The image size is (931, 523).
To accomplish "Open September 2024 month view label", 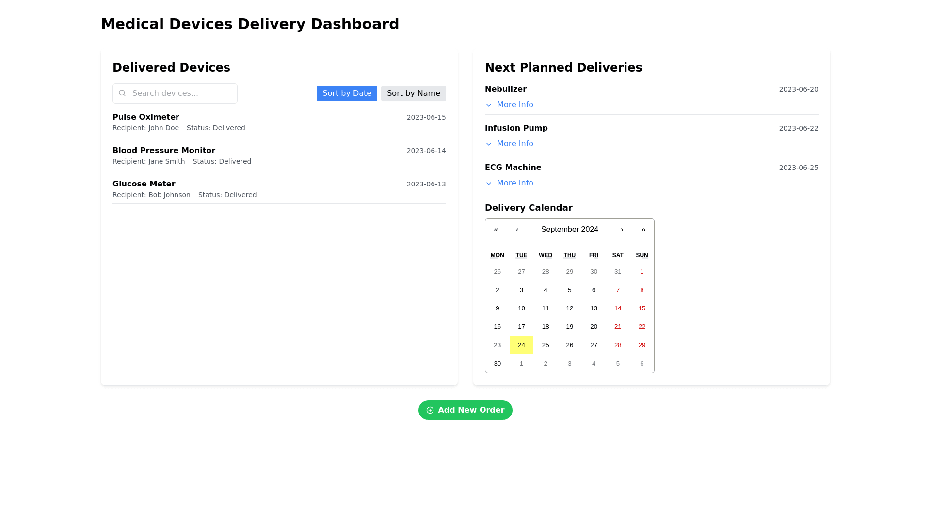I will [x=569, y=230].
